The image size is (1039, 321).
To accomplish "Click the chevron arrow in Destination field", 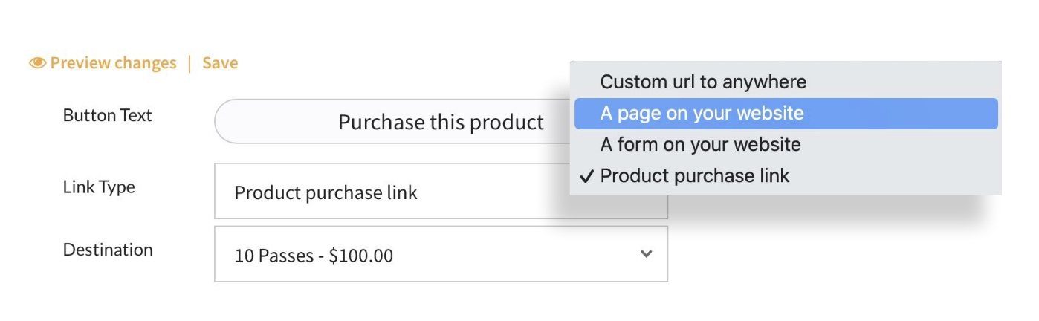I will (647, 254).
